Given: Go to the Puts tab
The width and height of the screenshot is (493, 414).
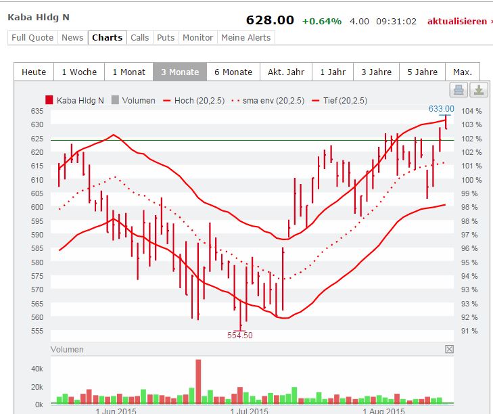Looking at the screenshot, I should pyautogui.click(x=166, y=38).
